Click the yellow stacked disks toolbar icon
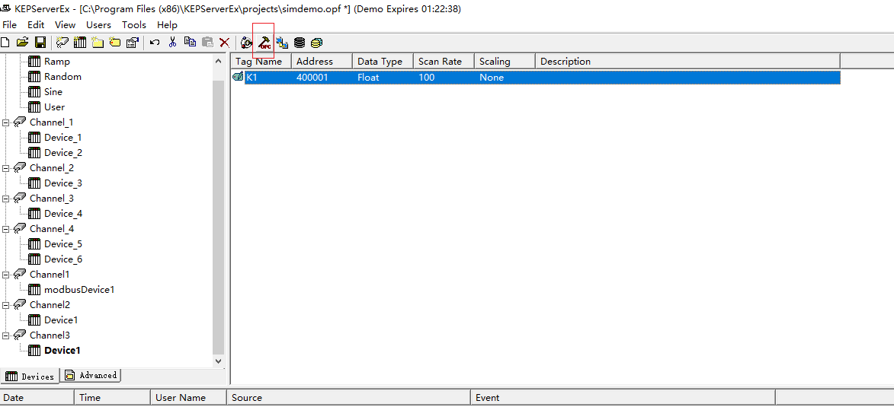The height and width of the screenshot is (407, 894). click(x=317, y=42)
